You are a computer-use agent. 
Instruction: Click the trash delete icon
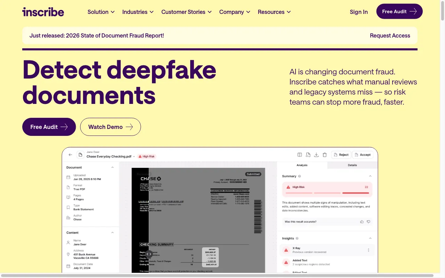tap(325, 155)
